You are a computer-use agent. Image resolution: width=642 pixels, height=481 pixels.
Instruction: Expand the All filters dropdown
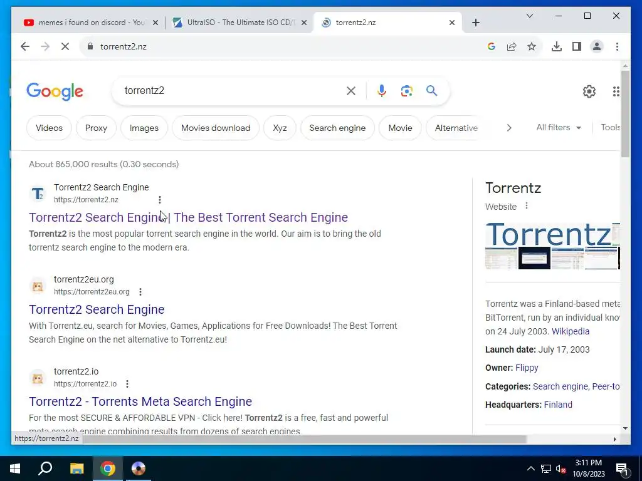[559, 128]
